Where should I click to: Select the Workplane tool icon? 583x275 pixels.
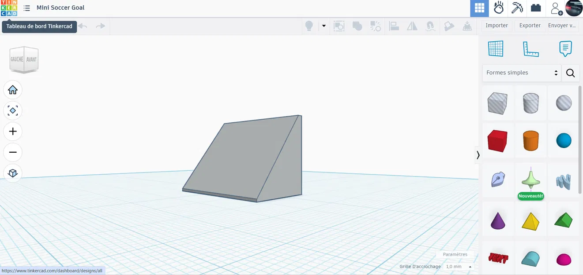tap(496, 48)
